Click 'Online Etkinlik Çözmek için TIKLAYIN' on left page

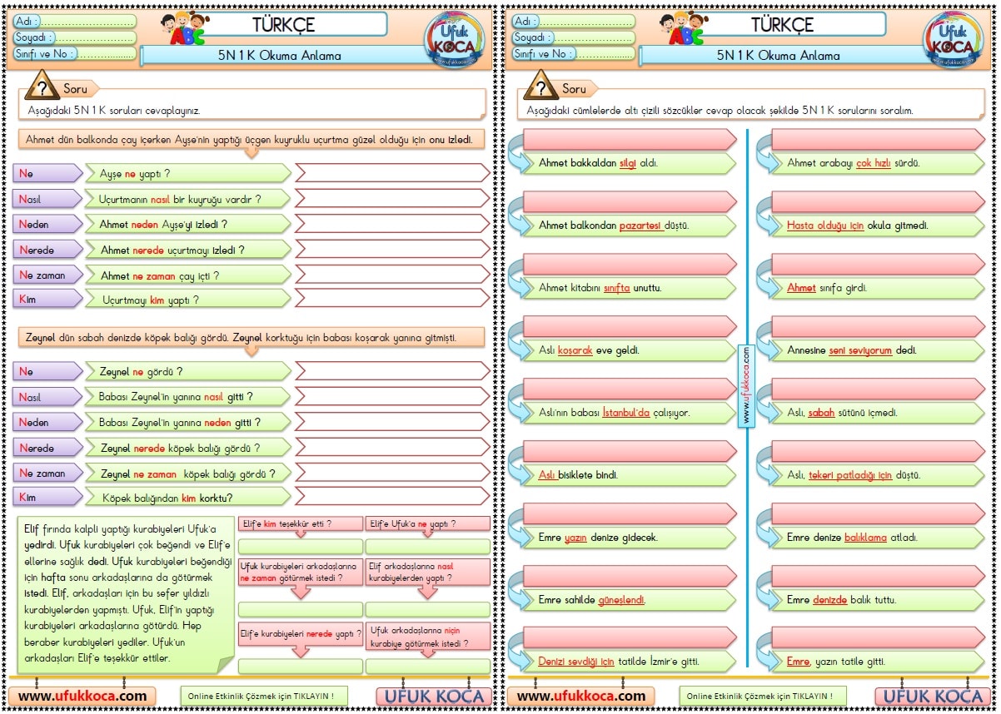pos(264,696)
